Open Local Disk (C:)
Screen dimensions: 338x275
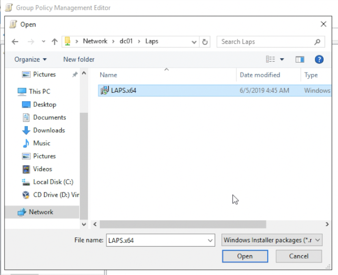click(x=53, y=182)
